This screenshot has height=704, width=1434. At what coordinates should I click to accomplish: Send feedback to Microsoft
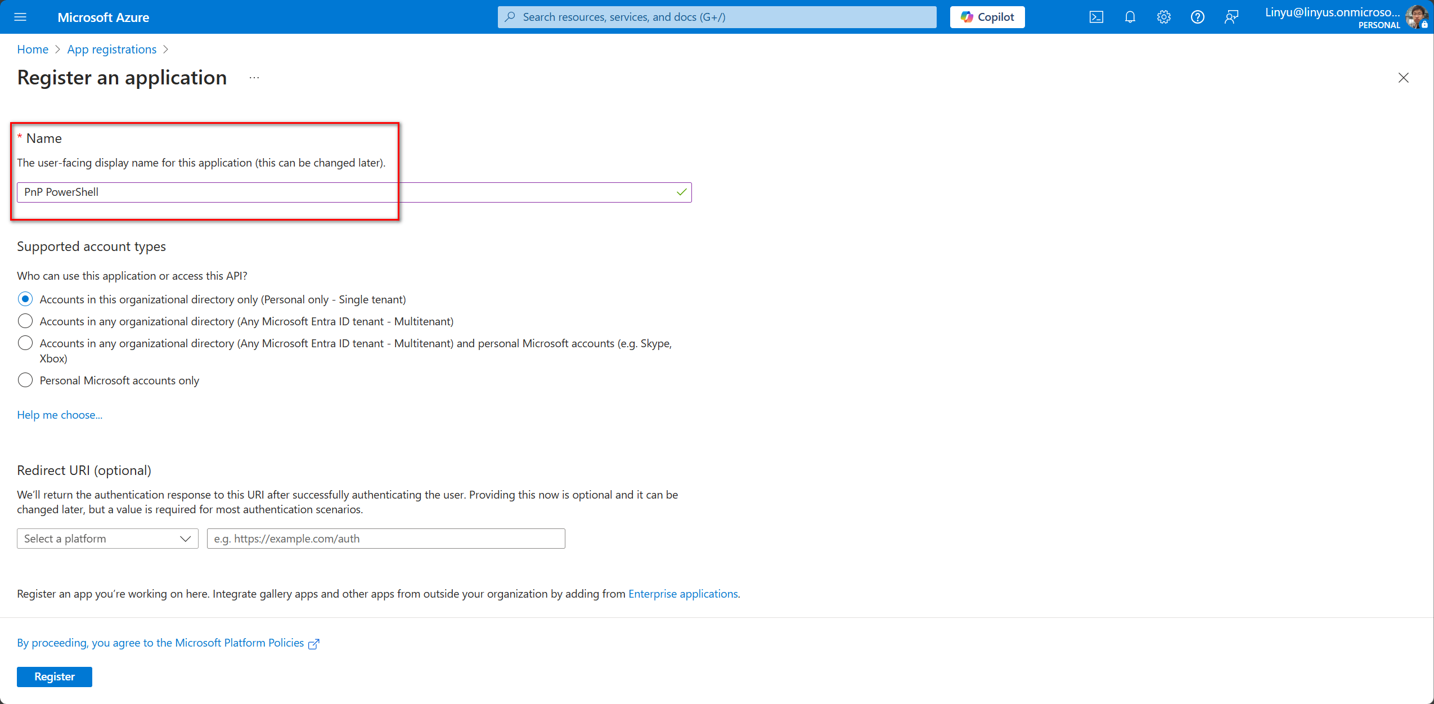click(1232, 17)
